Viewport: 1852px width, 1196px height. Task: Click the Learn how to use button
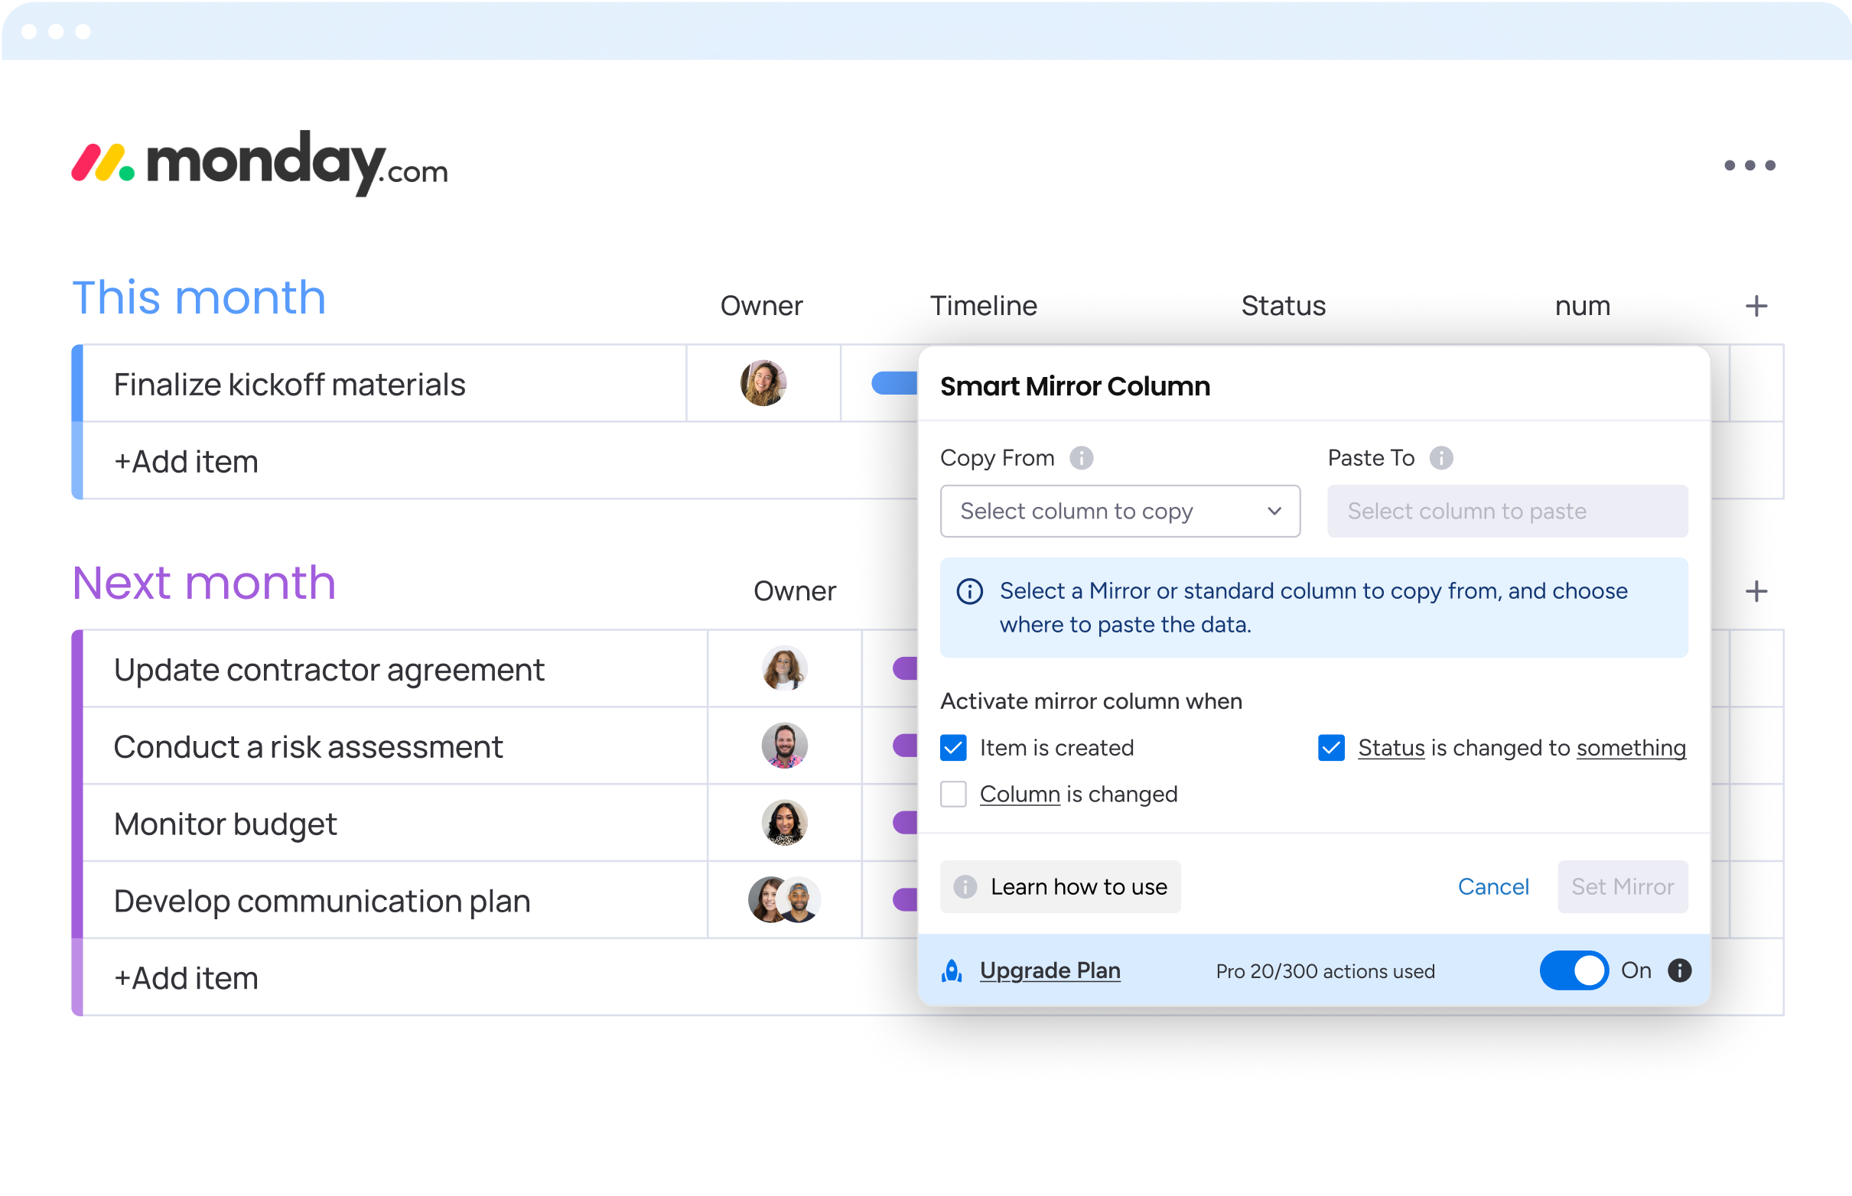point(1060,887)
